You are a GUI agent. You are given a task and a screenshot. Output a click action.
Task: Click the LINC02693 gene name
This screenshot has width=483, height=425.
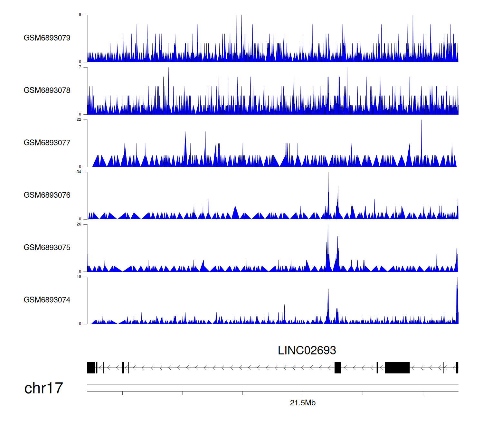pyautogui.click(x=307, y=350)
